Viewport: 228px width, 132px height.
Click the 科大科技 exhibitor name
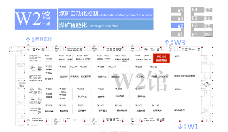[82, 97]
